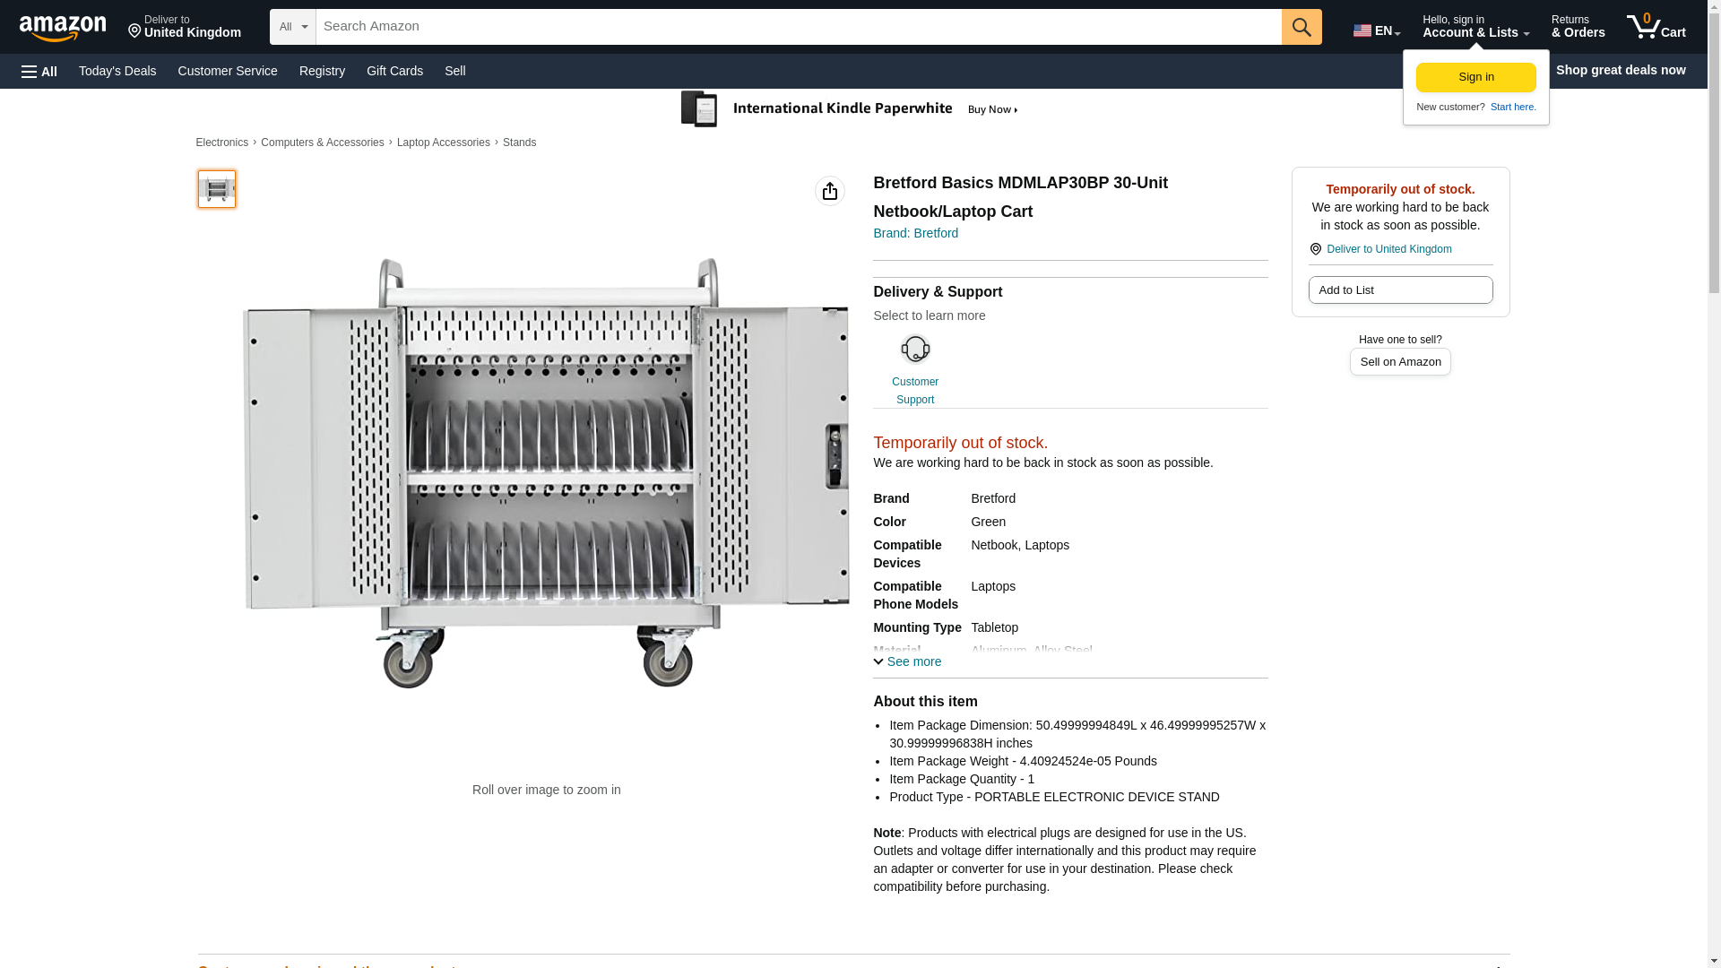Open the EN language flag selector

(1376, 30)
